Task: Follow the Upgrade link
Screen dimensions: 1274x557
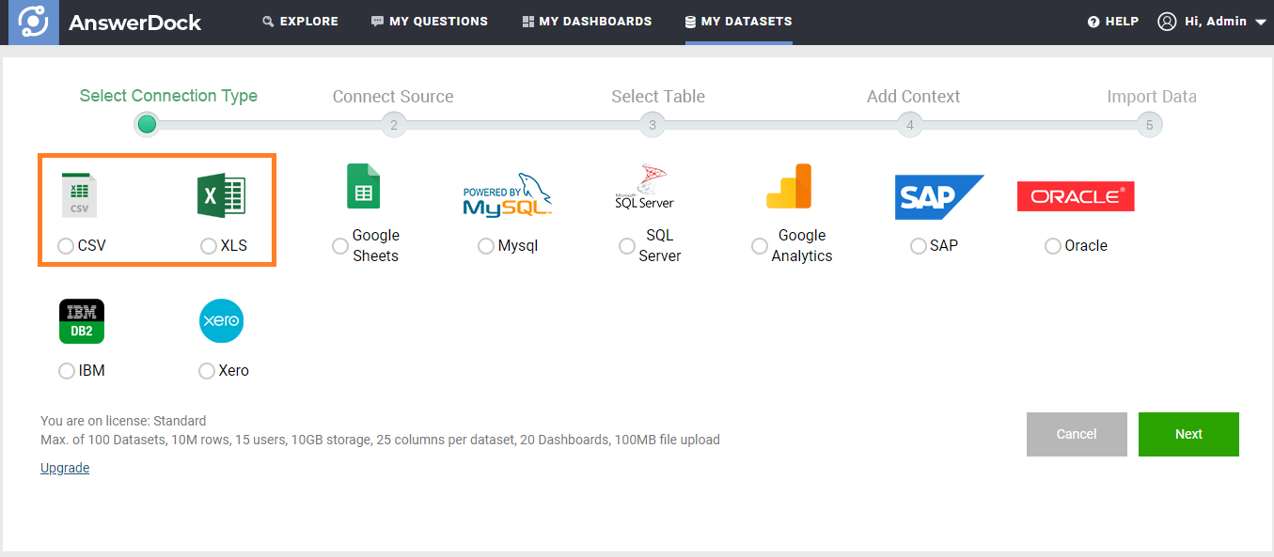Action: click(x=65, y=468)
